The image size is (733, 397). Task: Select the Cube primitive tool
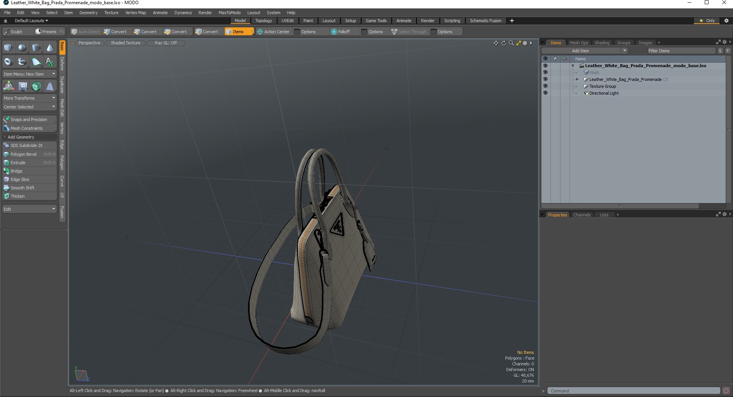8,48
